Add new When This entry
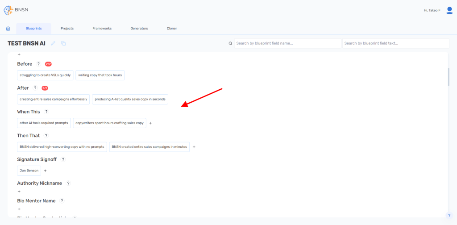This screenshot has height=225, width=457. tap(150, 123)
